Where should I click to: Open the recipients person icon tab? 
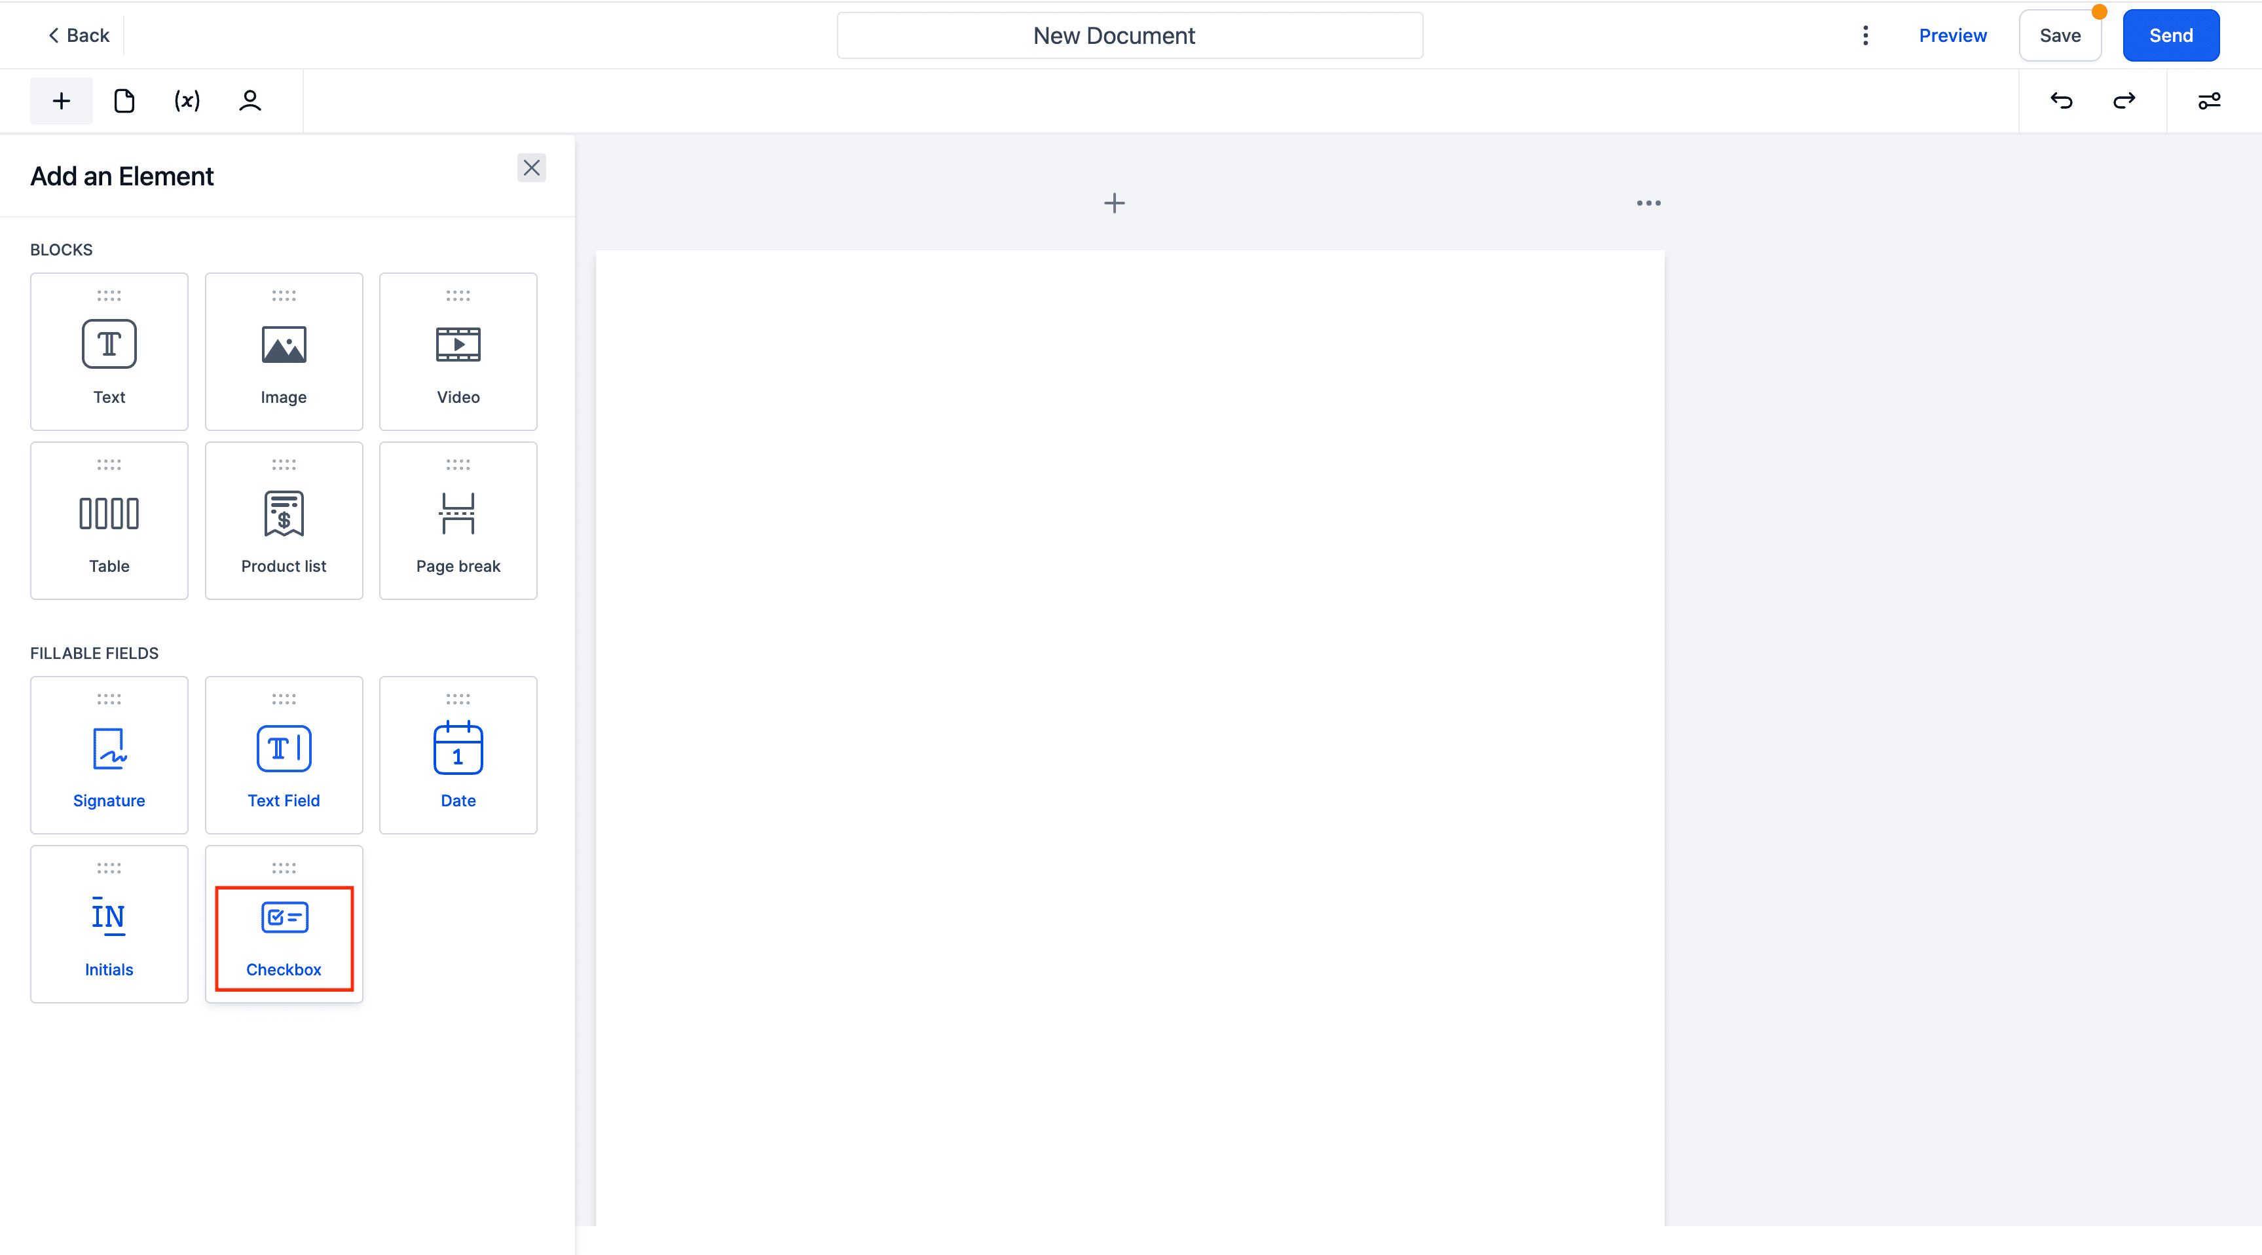250,101
